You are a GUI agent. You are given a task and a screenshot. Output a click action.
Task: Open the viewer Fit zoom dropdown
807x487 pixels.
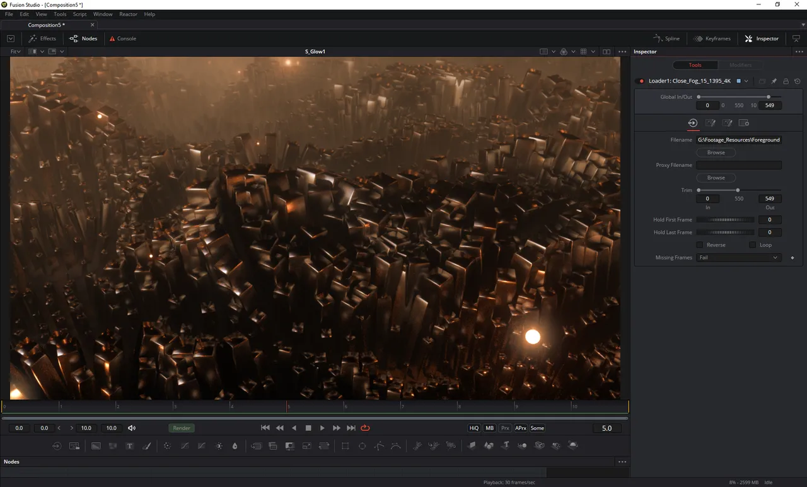(x=16, y=52)
